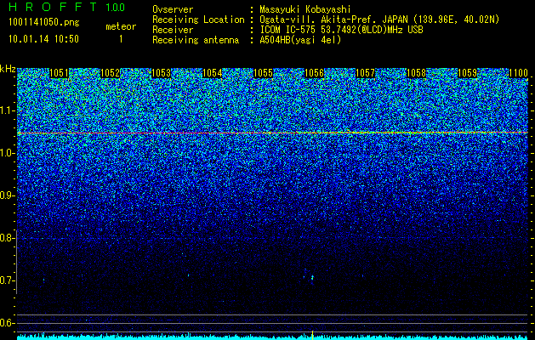
Task: Click the Receiving antenna field label
Action: 196,40
